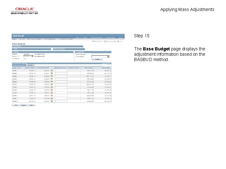226x169 pixels.
Task: Click the adjustment input in the sixth period row
Action: coord(61,84)
